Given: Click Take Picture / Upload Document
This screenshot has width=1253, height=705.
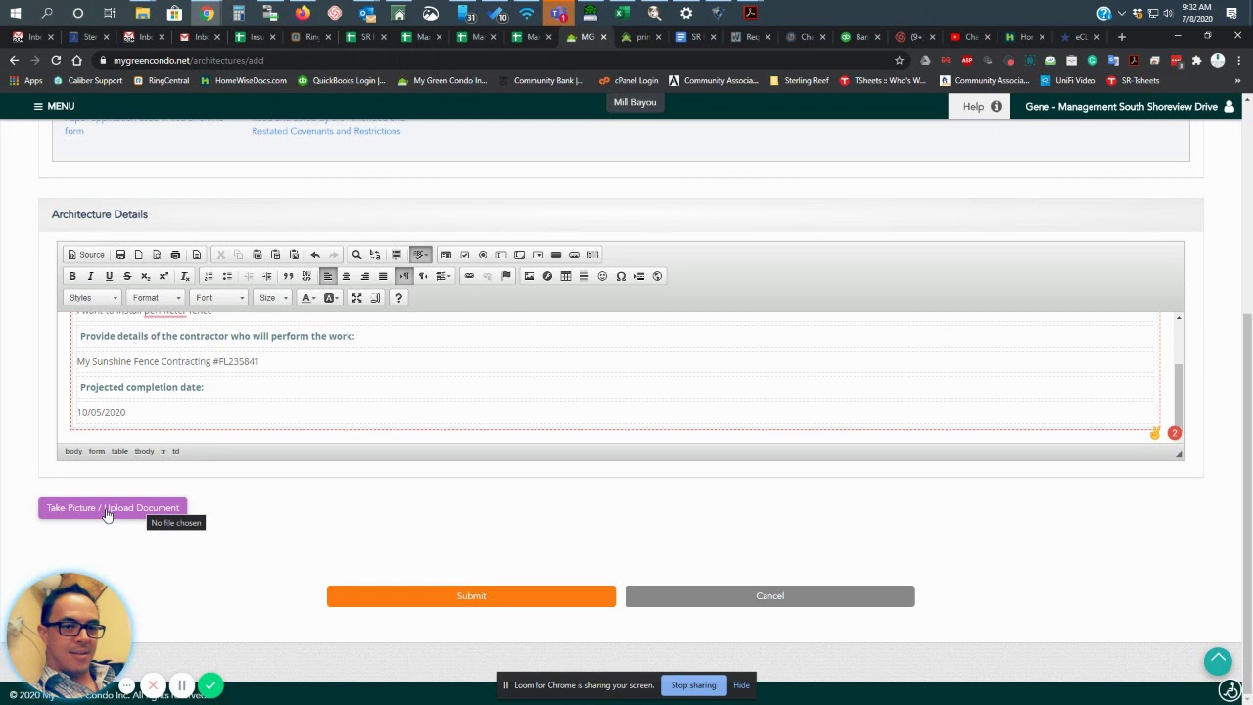Looking at the screenshot, I should 113,508.
